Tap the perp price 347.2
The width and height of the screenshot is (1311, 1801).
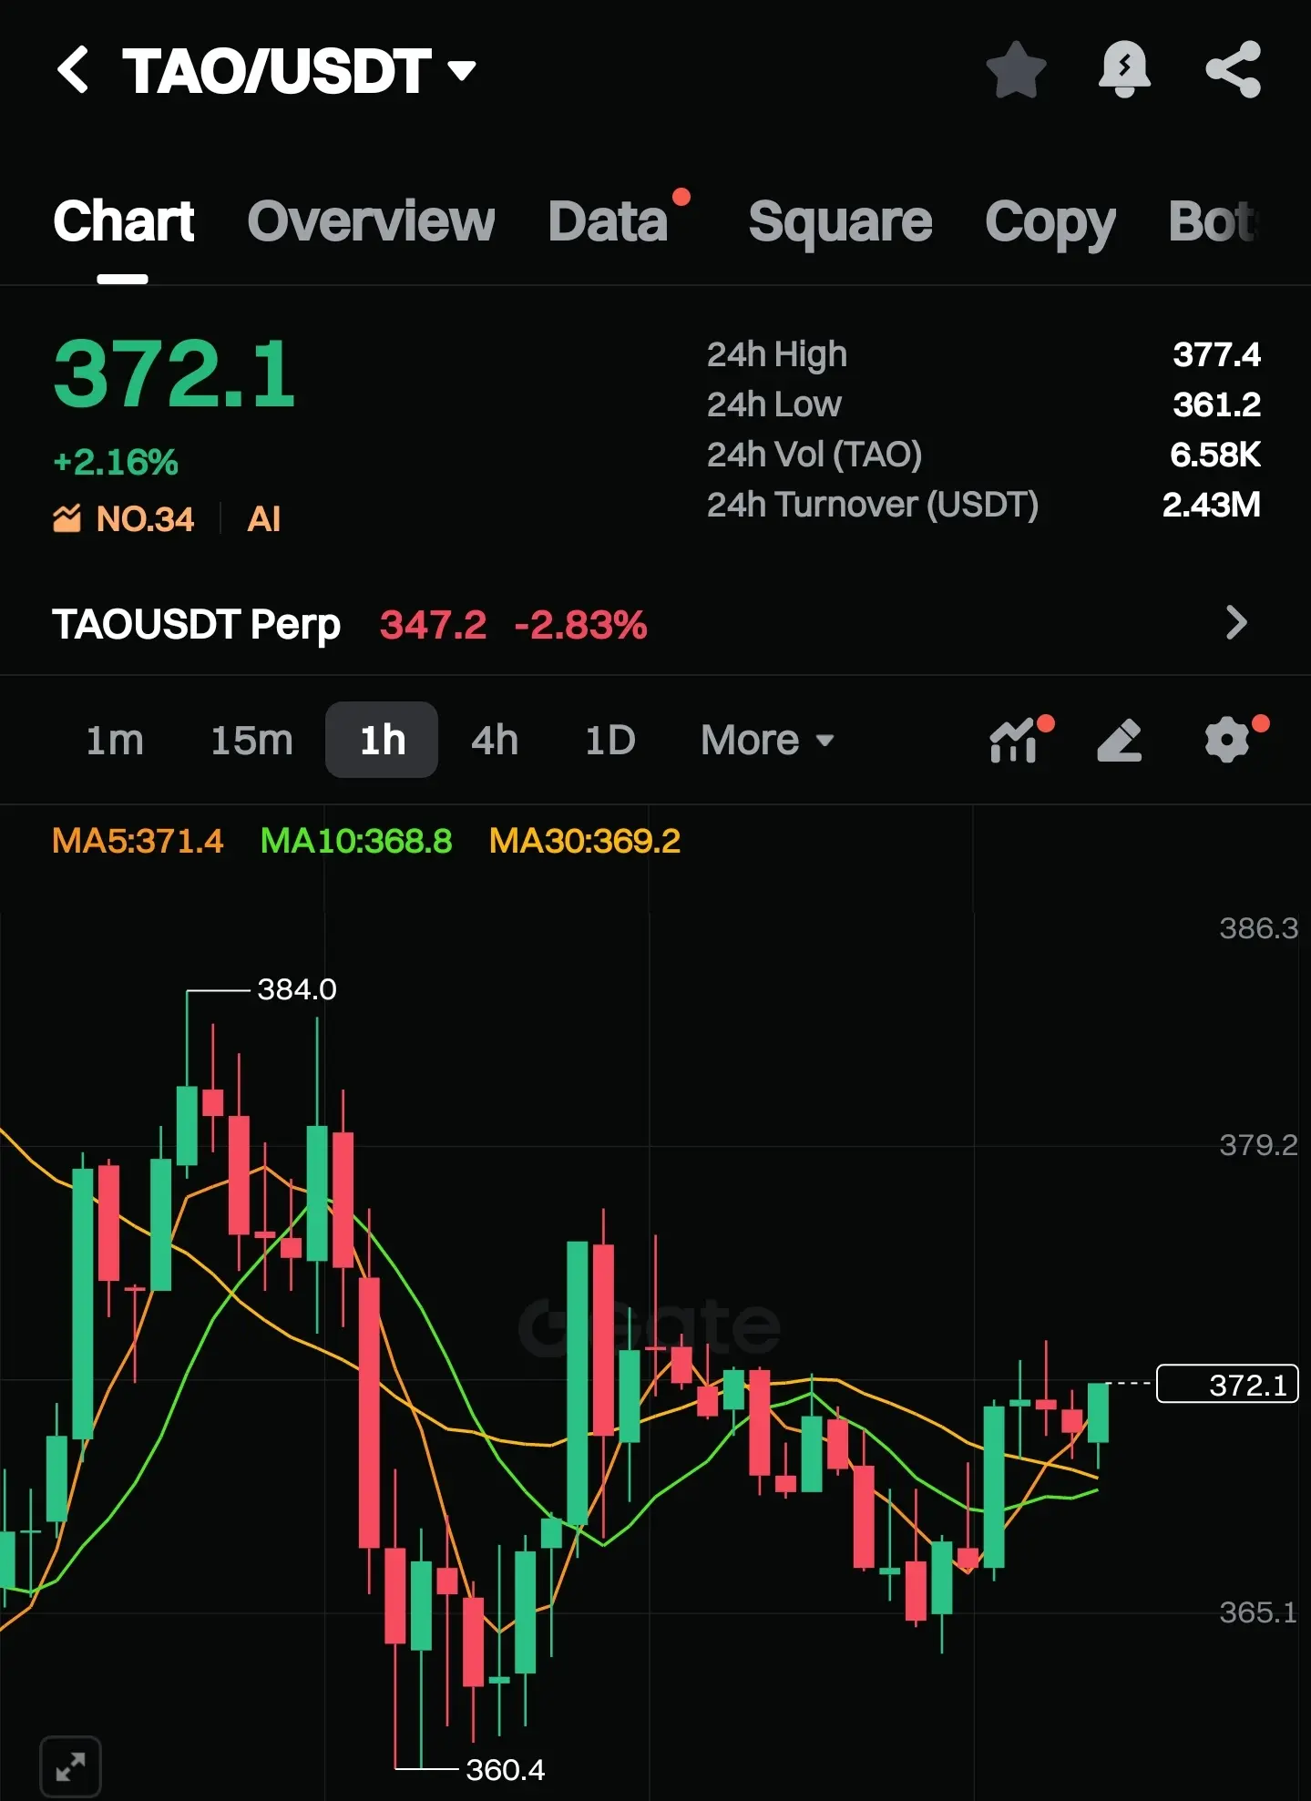[x=434, y=625]
